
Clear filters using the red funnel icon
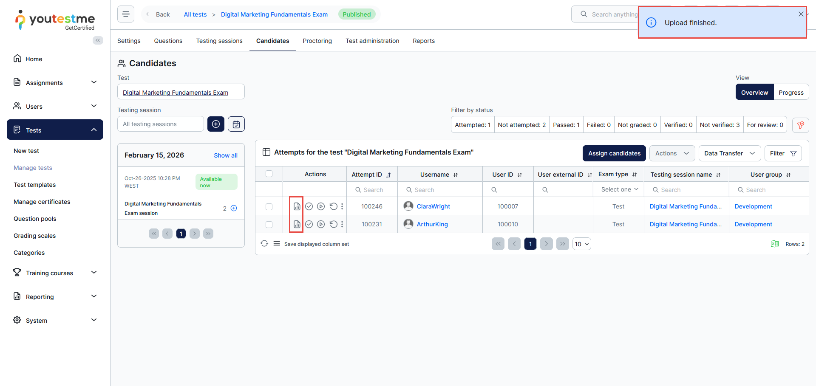click(x=800, y=125)
